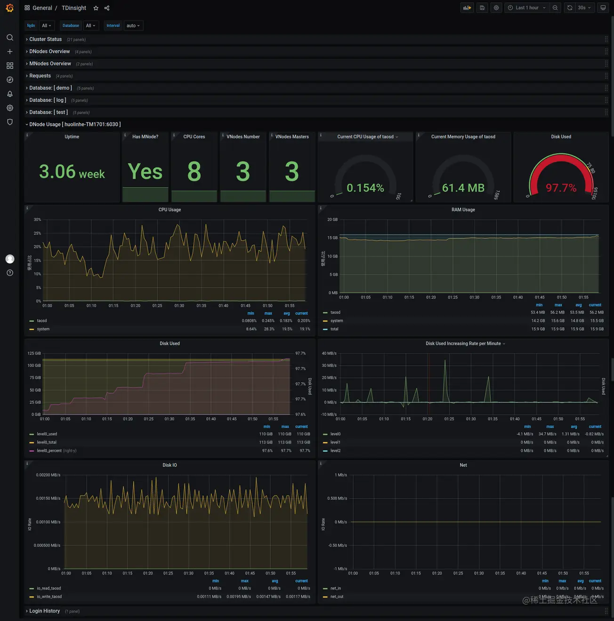
Task: Open the RAM Usage panel title menu
Action: click(463, 210)
